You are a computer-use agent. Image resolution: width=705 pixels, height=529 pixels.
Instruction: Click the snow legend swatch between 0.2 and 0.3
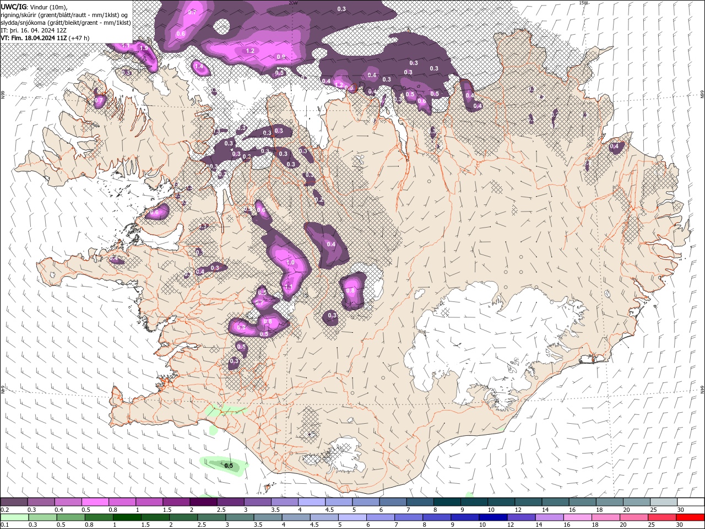point(14,501)
